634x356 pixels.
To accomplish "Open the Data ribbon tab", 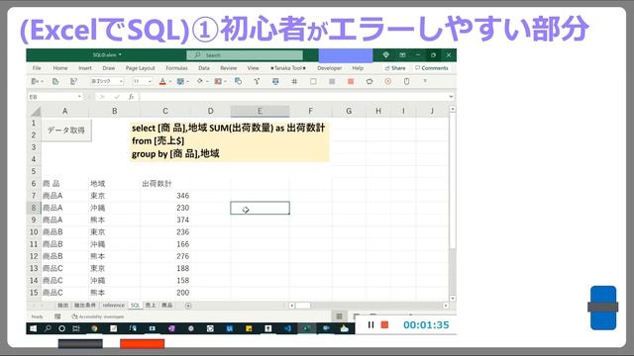I will (204, 68).
